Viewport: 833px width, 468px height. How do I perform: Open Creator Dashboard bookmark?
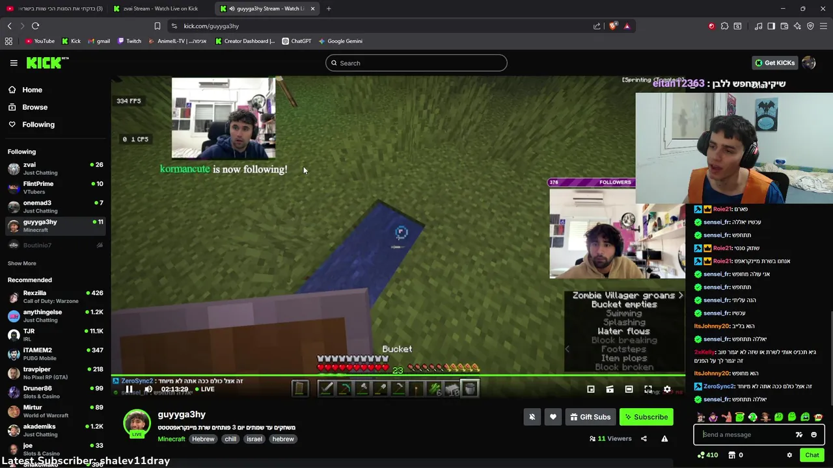[x=245, y=41]
